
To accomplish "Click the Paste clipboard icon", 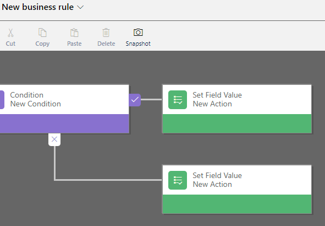I will point(74,33).
